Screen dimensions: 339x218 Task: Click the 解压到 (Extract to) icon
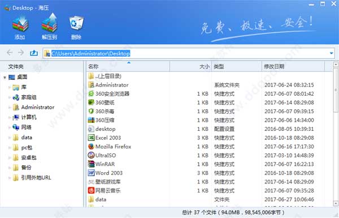[x=49, y=23]
